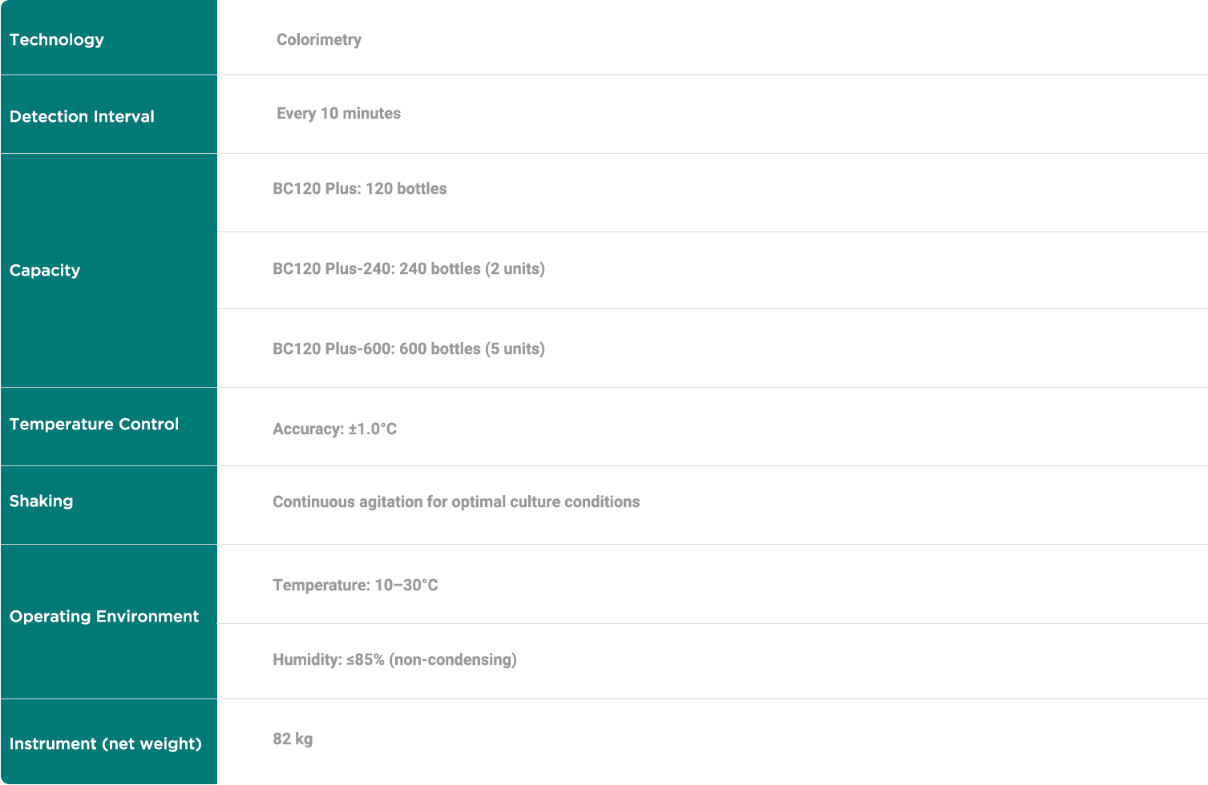Viewport: 1208px width, 785px height.
Task: Click the 'Humidity: ≤85%' text
Action: click(328, 659)
